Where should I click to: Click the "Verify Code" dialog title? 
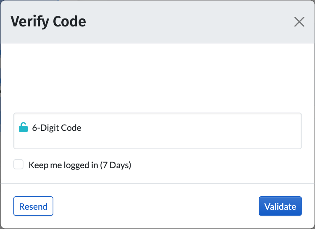point(48,21)
